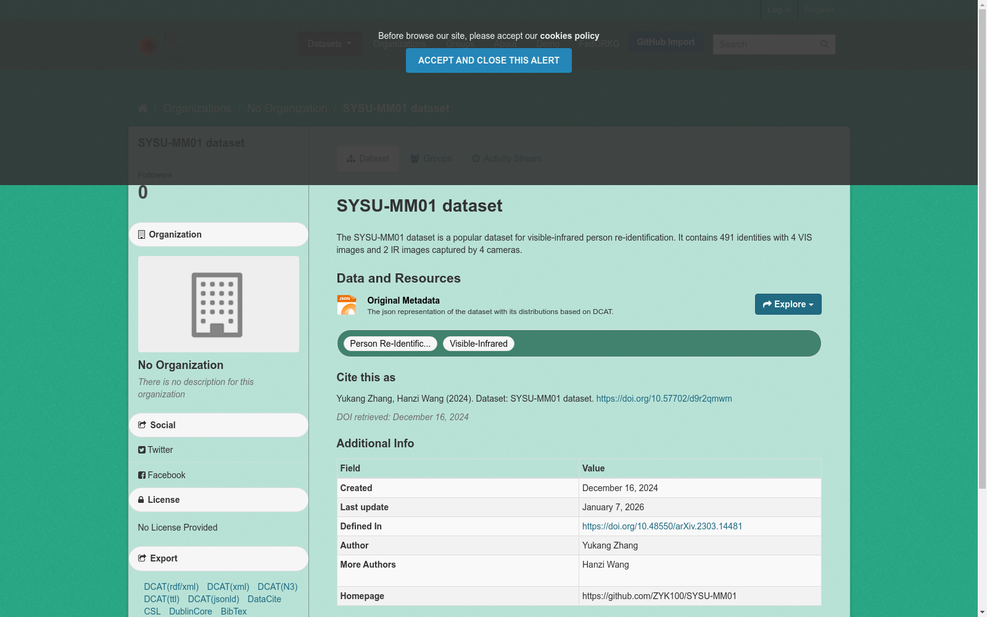The width and height of the screenshot is (987, 617).
Task: Click the Organization section building icon
Action: 141,234
